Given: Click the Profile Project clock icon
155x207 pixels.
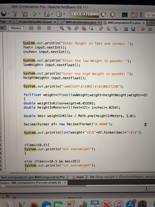Looking at the screenshot, I should [59, 14].
